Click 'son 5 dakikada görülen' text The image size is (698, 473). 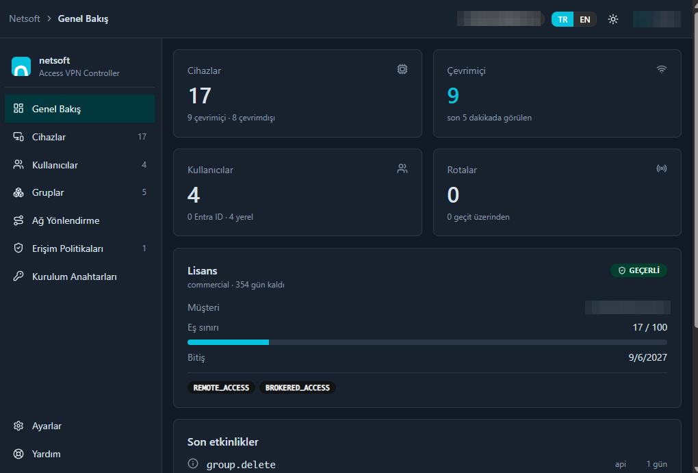pyautogui.click(x=489, y=118)
